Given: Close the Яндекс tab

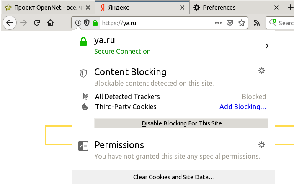Looking at the screenshot, I should click(181, 8).
